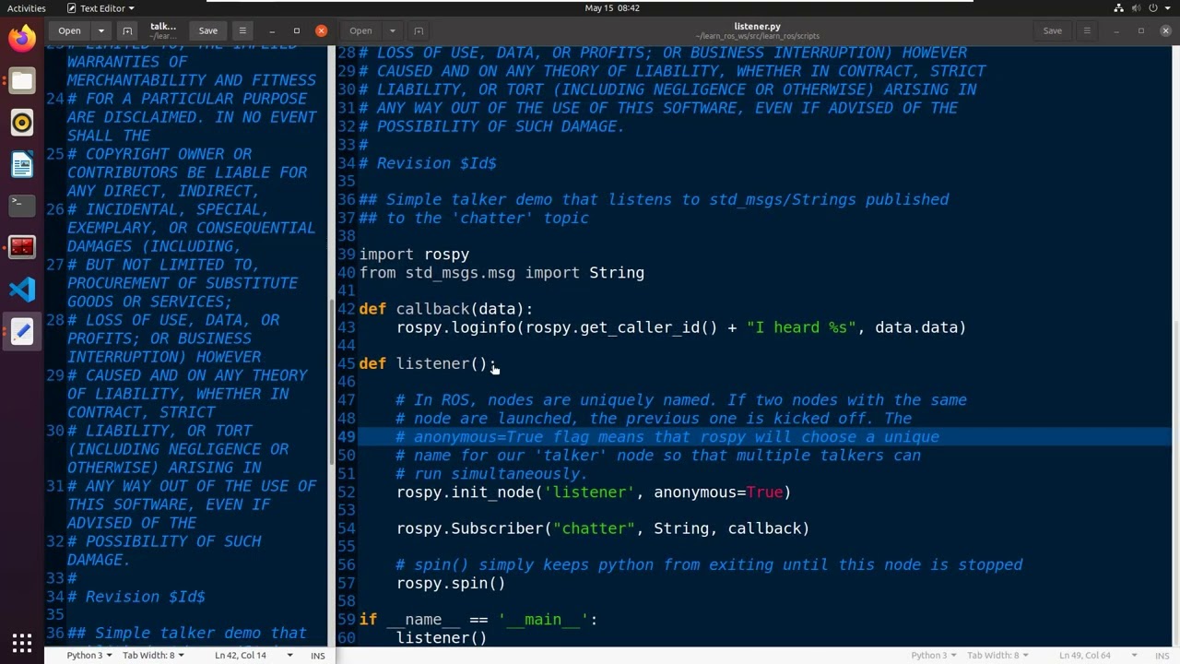
Task: Open the Files manager in the dock
Action: pyautogui.click(x=22, y=81)
